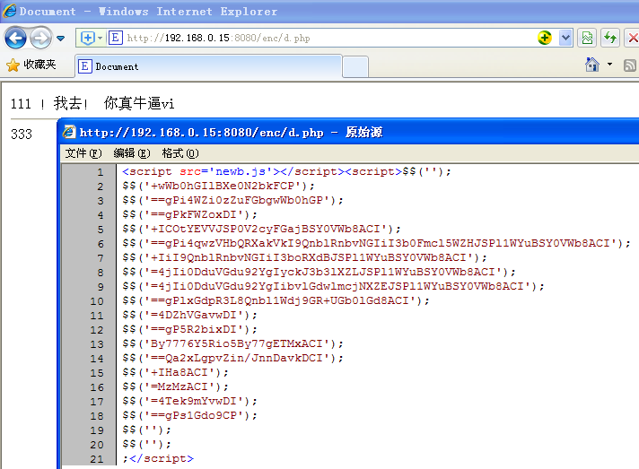Click the compatibility view broken page icon

tap(587, 38)
